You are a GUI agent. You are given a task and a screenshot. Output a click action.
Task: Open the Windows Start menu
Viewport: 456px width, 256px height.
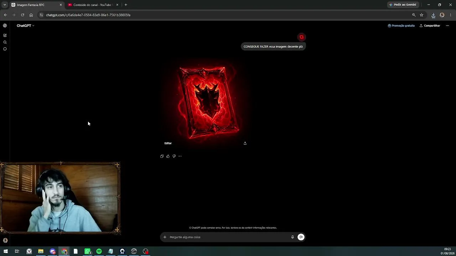[6, 251]
